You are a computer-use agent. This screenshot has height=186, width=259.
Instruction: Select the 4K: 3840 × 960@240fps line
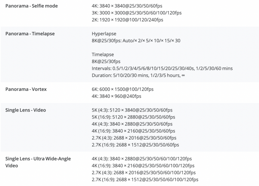point(117,96)
